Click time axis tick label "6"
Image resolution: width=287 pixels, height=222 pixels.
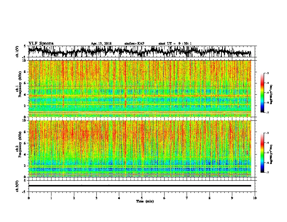tap(165, 198)
